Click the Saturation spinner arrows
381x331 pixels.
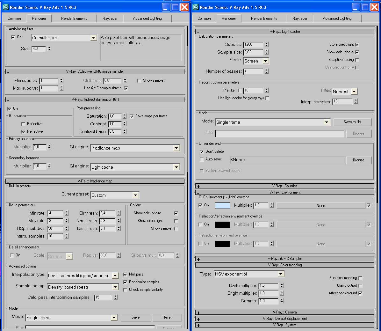[125, 116]
